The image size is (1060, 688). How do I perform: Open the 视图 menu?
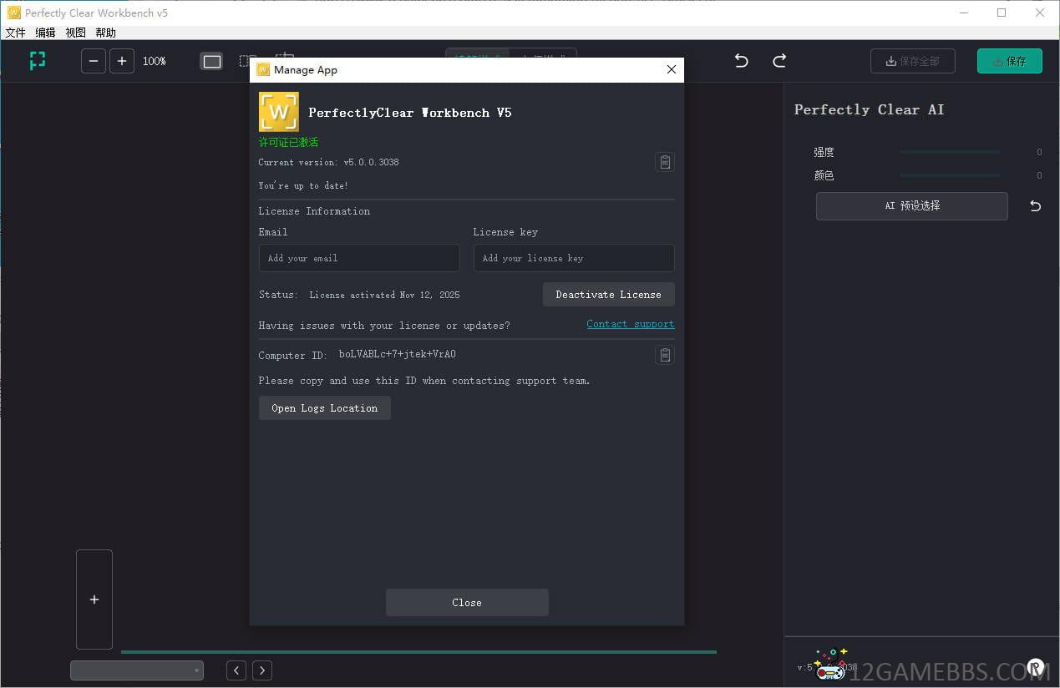click(x=75, y=33)
